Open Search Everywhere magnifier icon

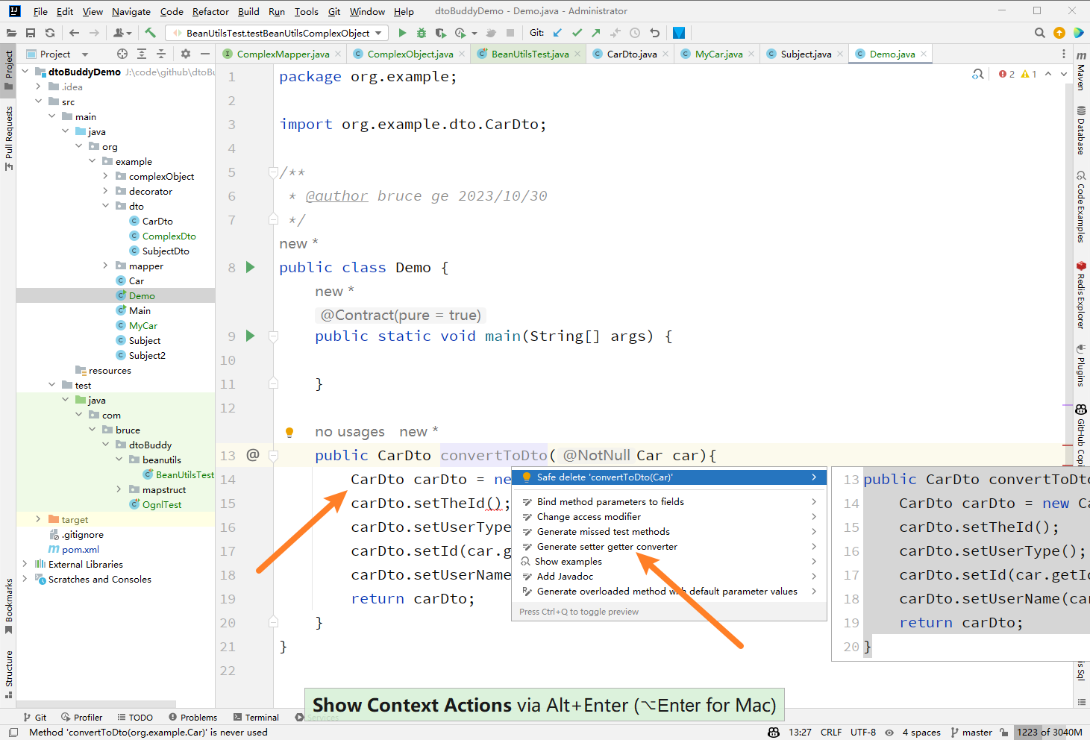[1039, 33]
